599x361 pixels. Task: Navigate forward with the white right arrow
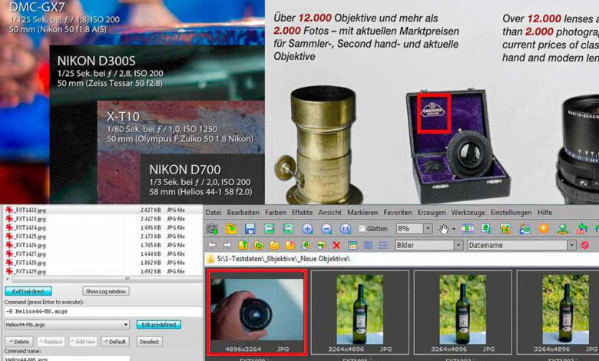(227, 245)
